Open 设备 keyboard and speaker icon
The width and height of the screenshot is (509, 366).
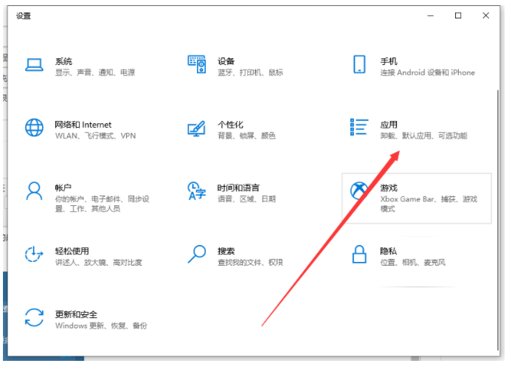pyautogui.click(x=197, y=65)
